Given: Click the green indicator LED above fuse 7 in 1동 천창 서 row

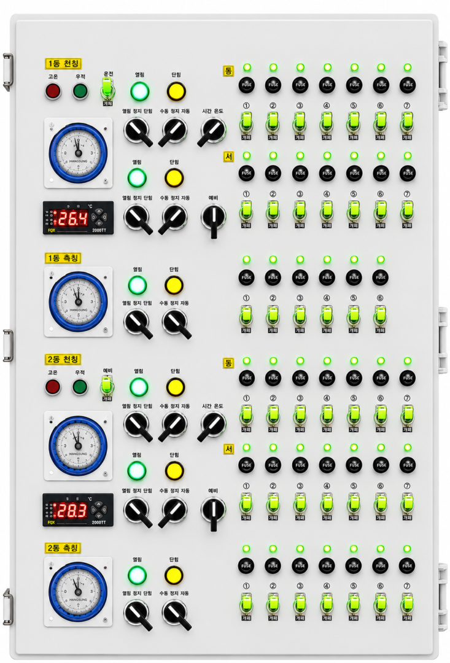Looking at the screenshot, I should point(407,155).
